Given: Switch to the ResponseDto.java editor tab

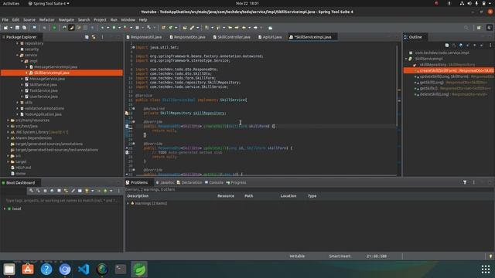Looking at the screenshot, I should pos(187,37).
